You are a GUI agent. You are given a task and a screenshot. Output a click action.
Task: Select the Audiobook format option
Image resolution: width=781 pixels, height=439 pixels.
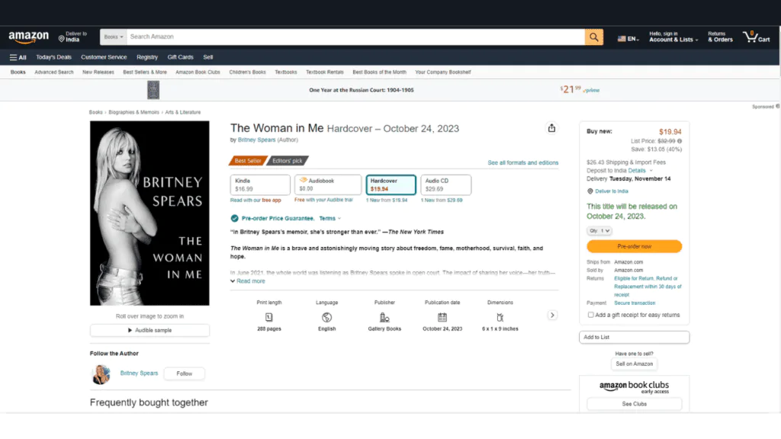pos(328,184)
